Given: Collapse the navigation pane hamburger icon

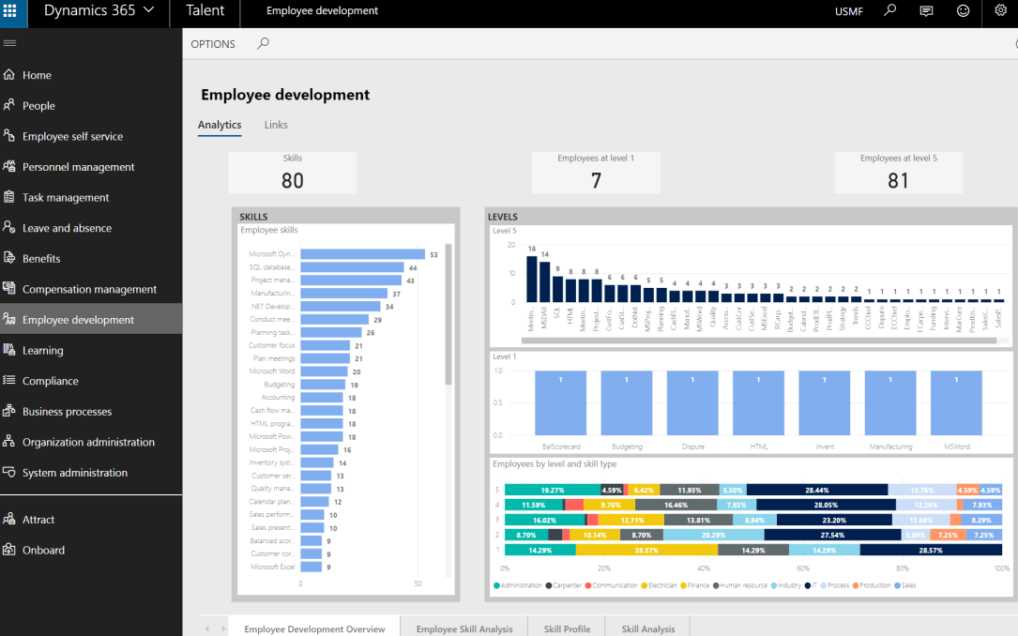Looking at the screenshot, I should 10,43.
